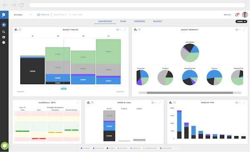Switch to the Plan tab
The image size is (250, 152).
pyautogui.click(x=123, y=21)
